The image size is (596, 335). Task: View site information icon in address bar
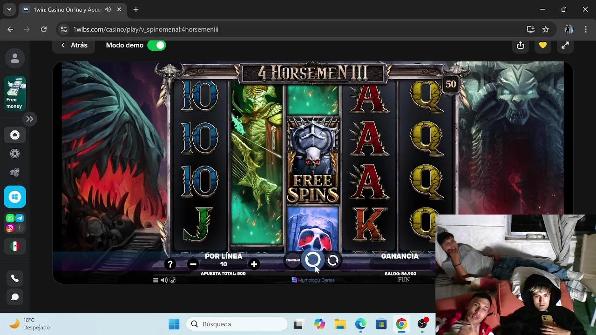click(64, 29)
